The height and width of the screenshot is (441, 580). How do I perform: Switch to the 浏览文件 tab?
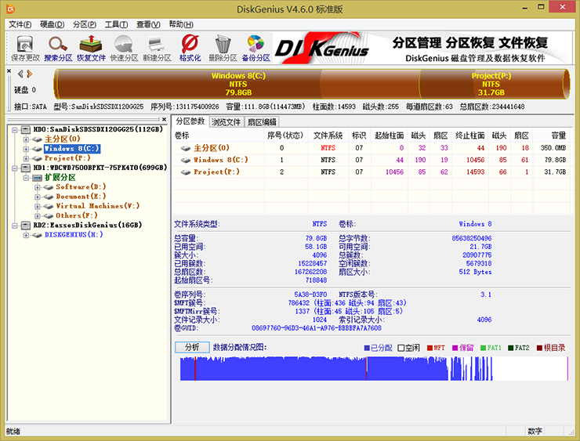click(x=227, y=121)
